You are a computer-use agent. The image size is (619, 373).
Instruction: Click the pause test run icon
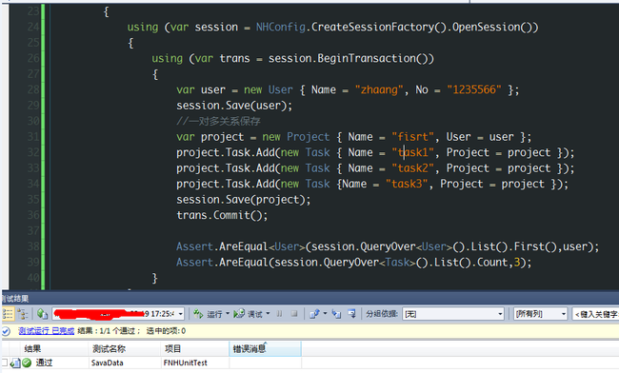coord(279,314)
